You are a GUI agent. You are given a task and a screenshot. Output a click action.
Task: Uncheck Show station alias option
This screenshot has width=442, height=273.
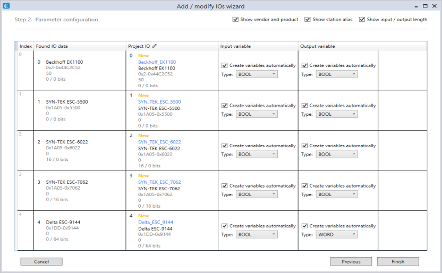tap(308, 20)
